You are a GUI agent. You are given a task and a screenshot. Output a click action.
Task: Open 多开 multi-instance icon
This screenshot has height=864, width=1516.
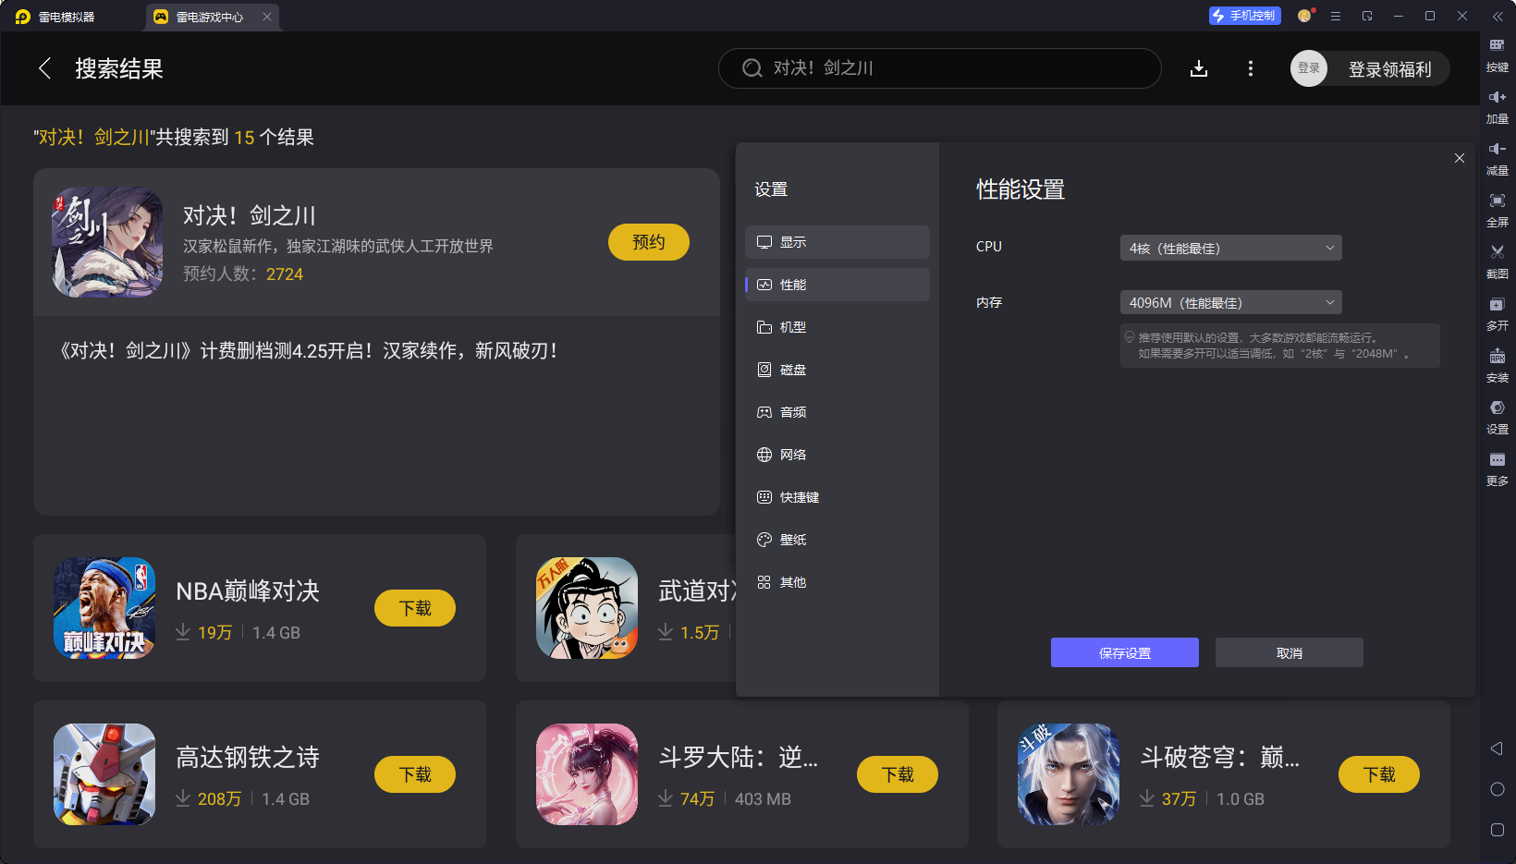pos(1497,313)
